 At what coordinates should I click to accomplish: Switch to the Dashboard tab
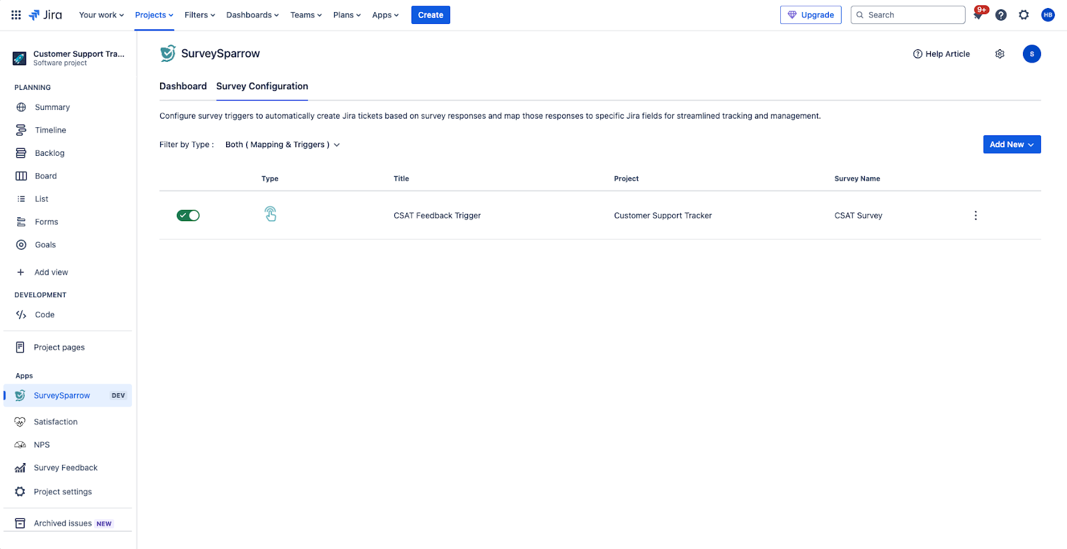coord(183,86)
